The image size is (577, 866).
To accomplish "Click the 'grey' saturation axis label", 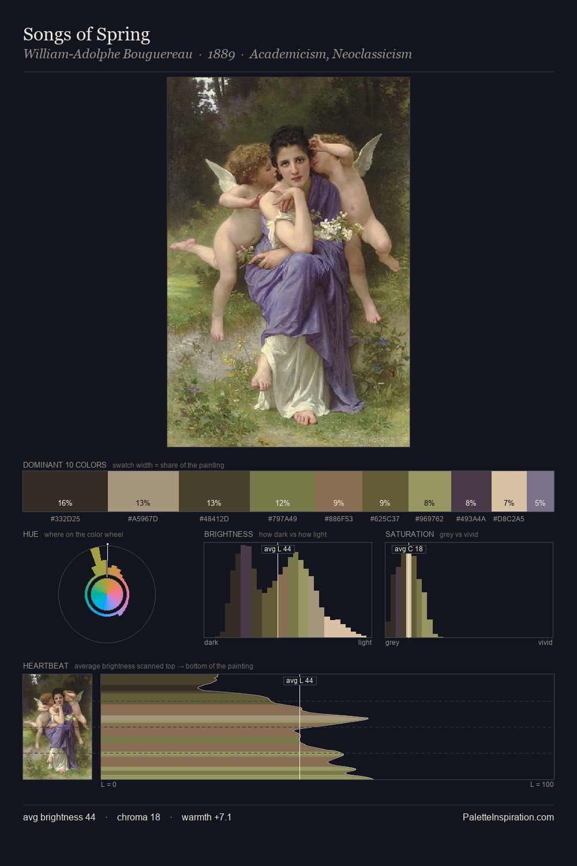I will click(x=392, y=643).
